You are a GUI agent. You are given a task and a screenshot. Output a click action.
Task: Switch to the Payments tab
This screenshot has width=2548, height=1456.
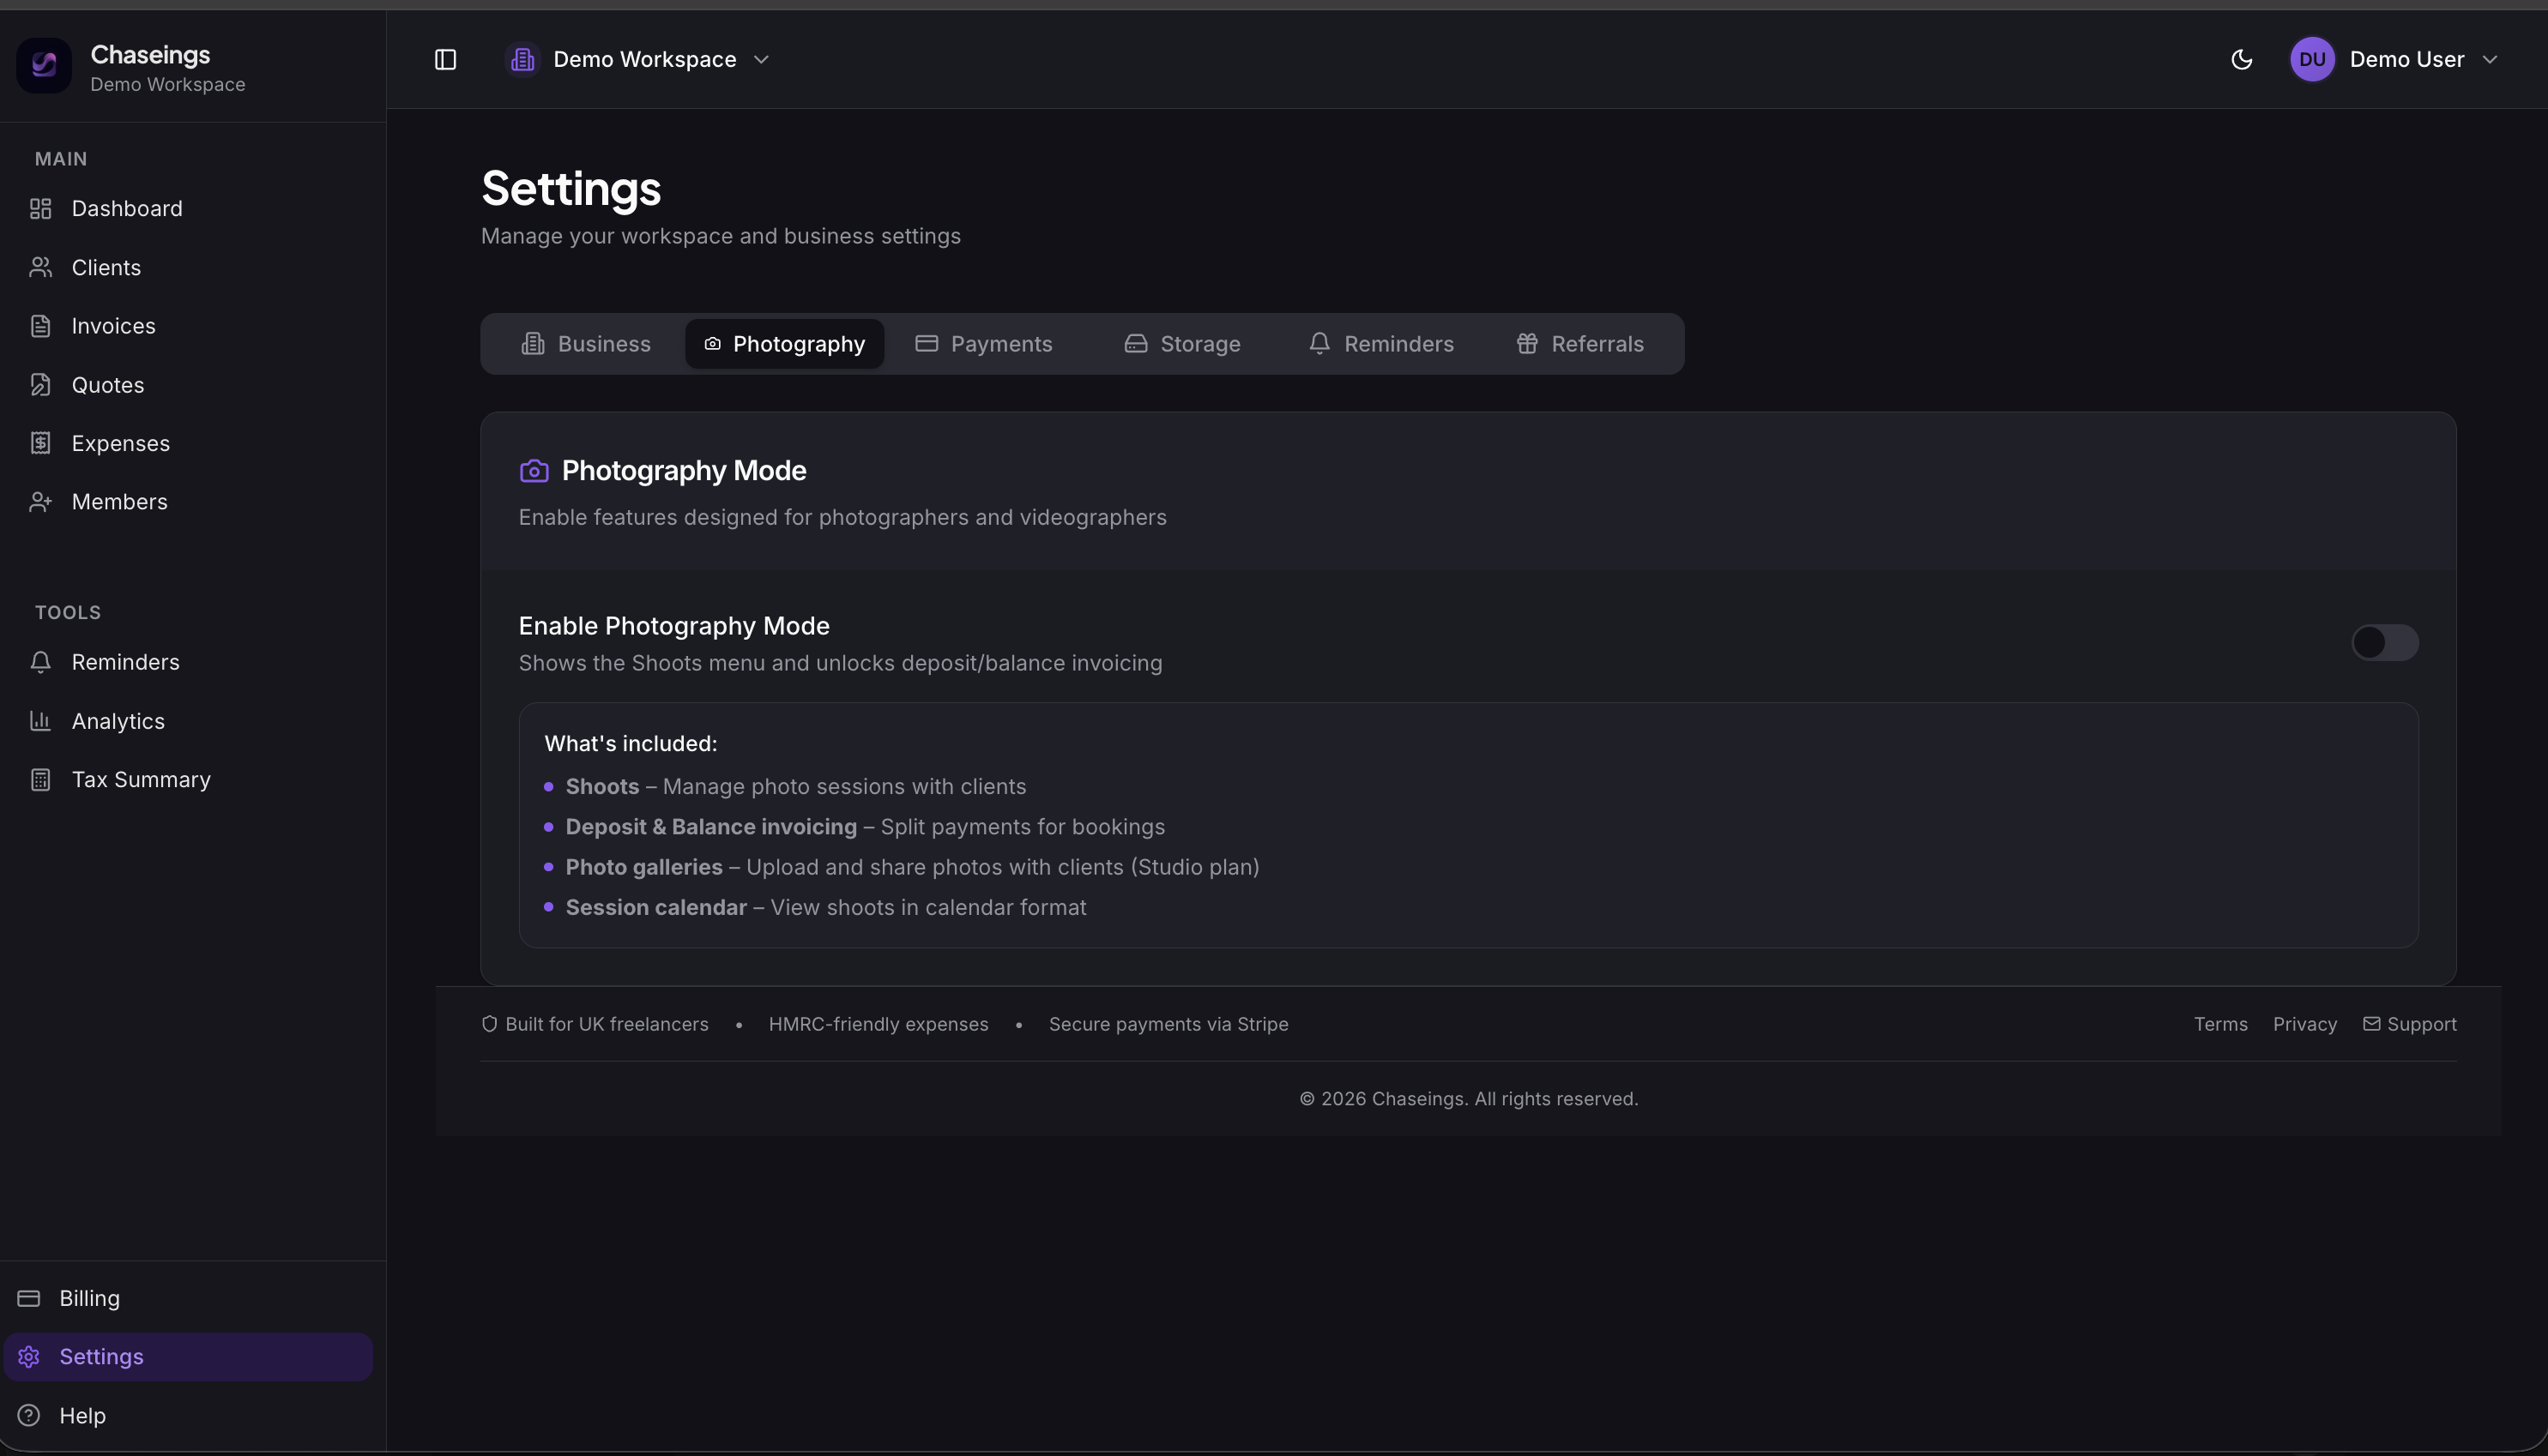[1001, 343]
